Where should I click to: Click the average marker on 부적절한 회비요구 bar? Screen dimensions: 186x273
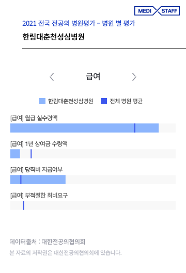click(24, 205)
